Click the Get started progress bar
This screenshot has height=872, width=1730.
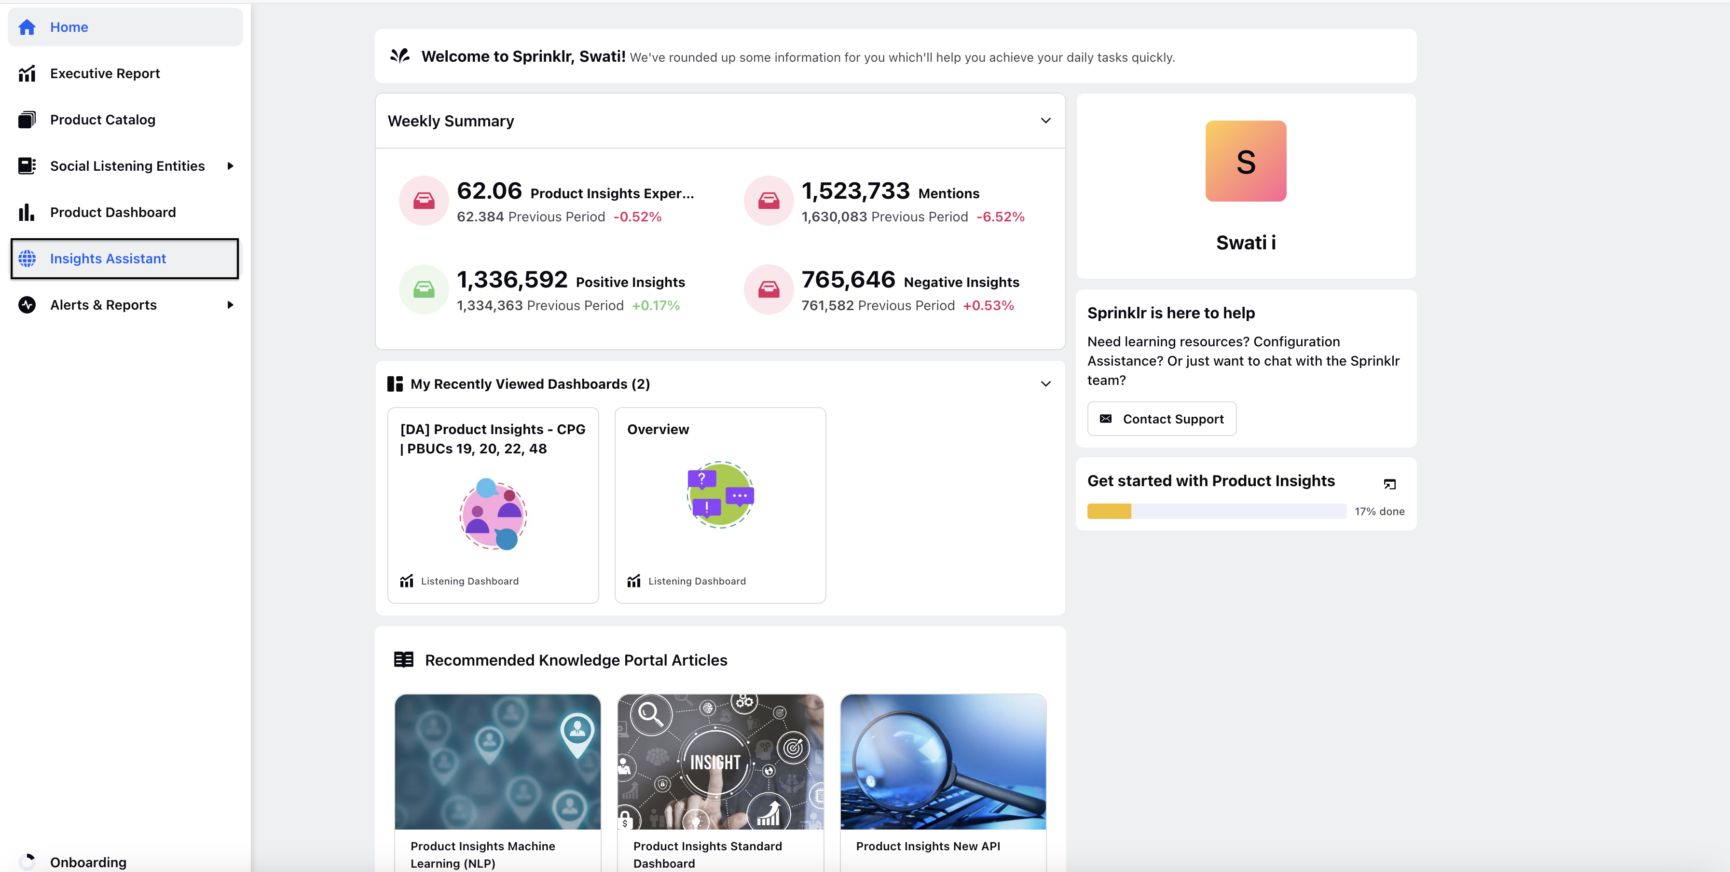(x=1217, y=511)
